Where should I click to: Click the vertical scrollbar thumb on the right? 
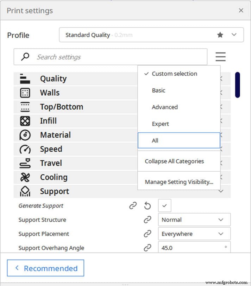[x=238, y=85]
